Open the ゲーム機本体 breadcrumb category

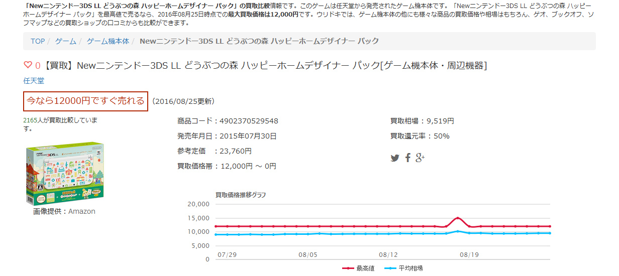click(108, 41)
